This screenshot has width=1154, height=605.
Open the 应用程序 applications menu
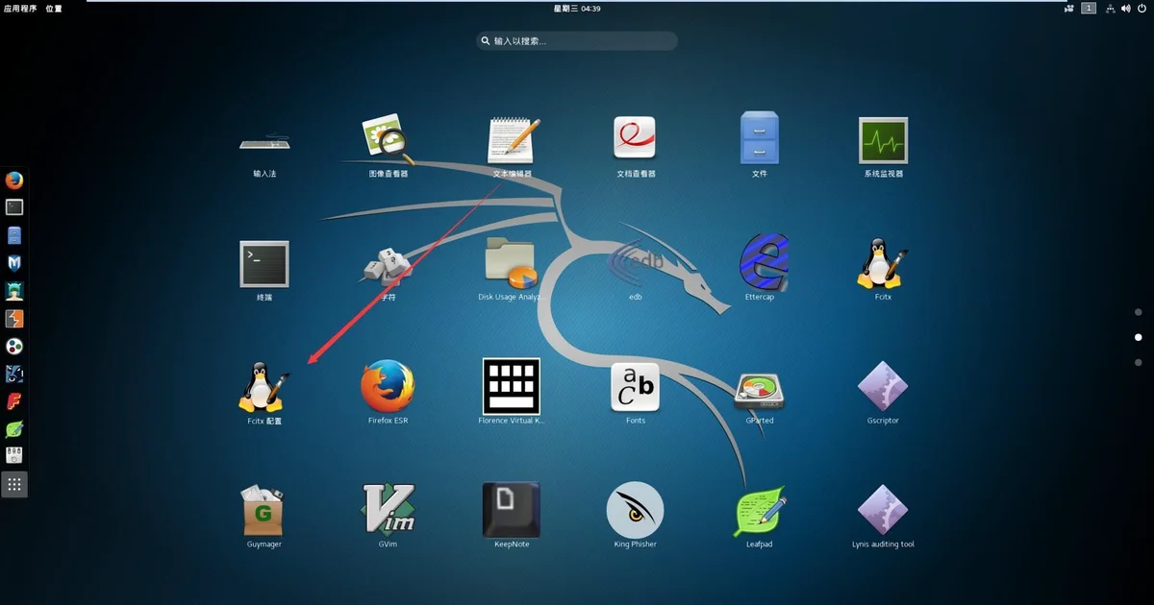click(x=19, y=9)
